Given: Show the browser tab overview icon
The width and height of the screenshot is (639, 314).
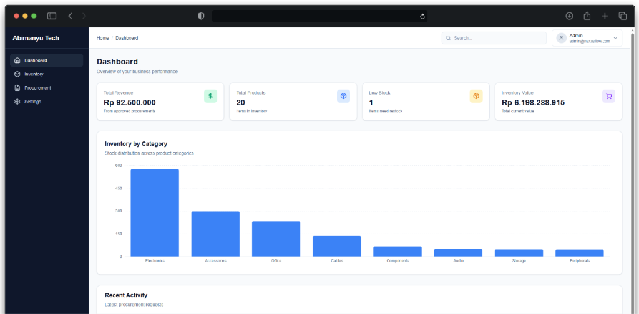Looking at the screenshot, I should 622,16.
